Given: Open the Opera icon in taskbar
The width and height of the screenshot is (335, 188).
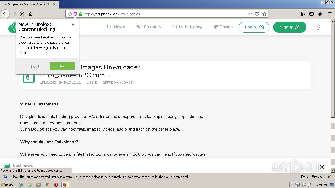Looking at the screenshot, I should [x=56, y=185].
